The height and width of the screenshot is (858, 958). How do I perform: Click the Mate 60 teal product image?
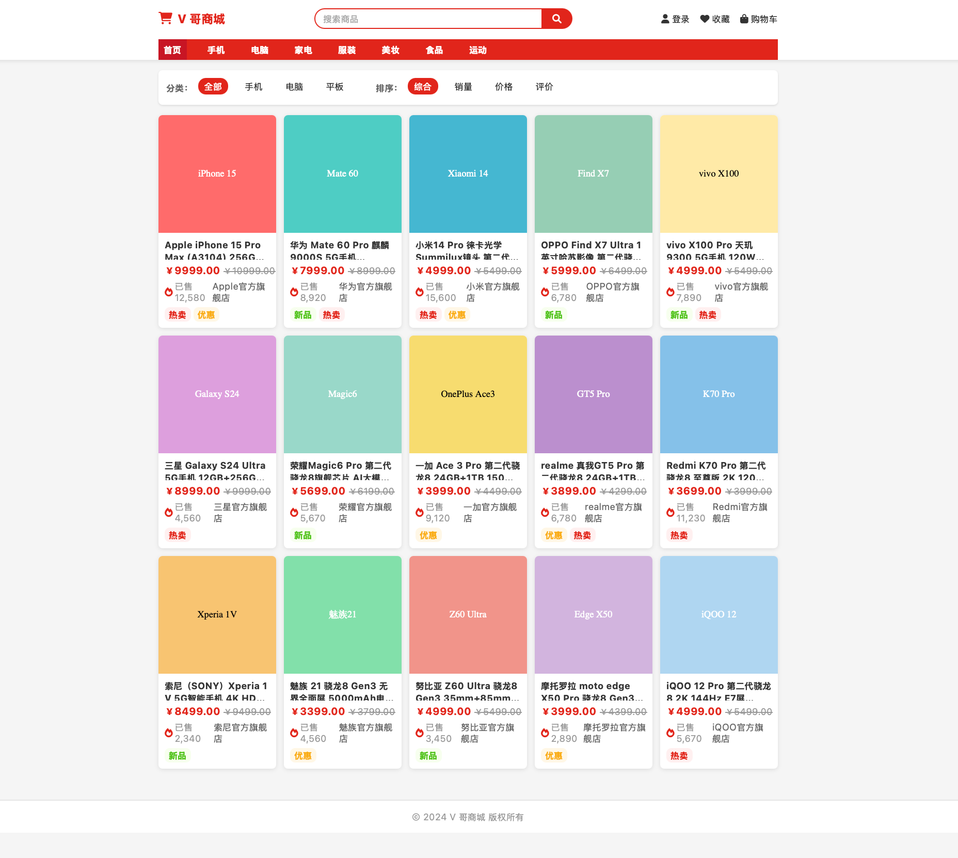point(343,174)
